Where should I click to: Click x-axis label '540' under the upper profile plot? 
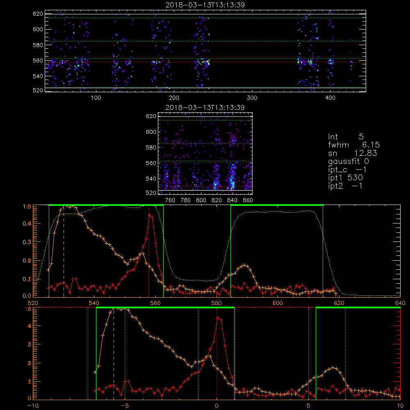(x=94, y=303)
